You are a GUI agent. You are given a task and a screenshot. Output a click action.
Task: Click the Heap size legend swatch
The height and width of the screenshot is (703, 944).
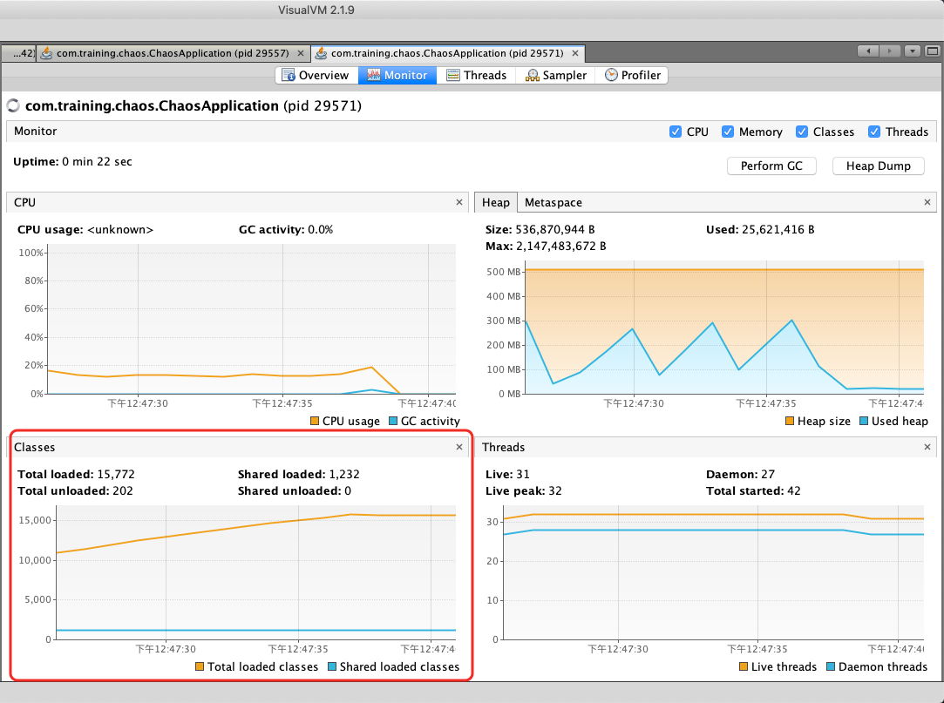(x=790, y=421)
